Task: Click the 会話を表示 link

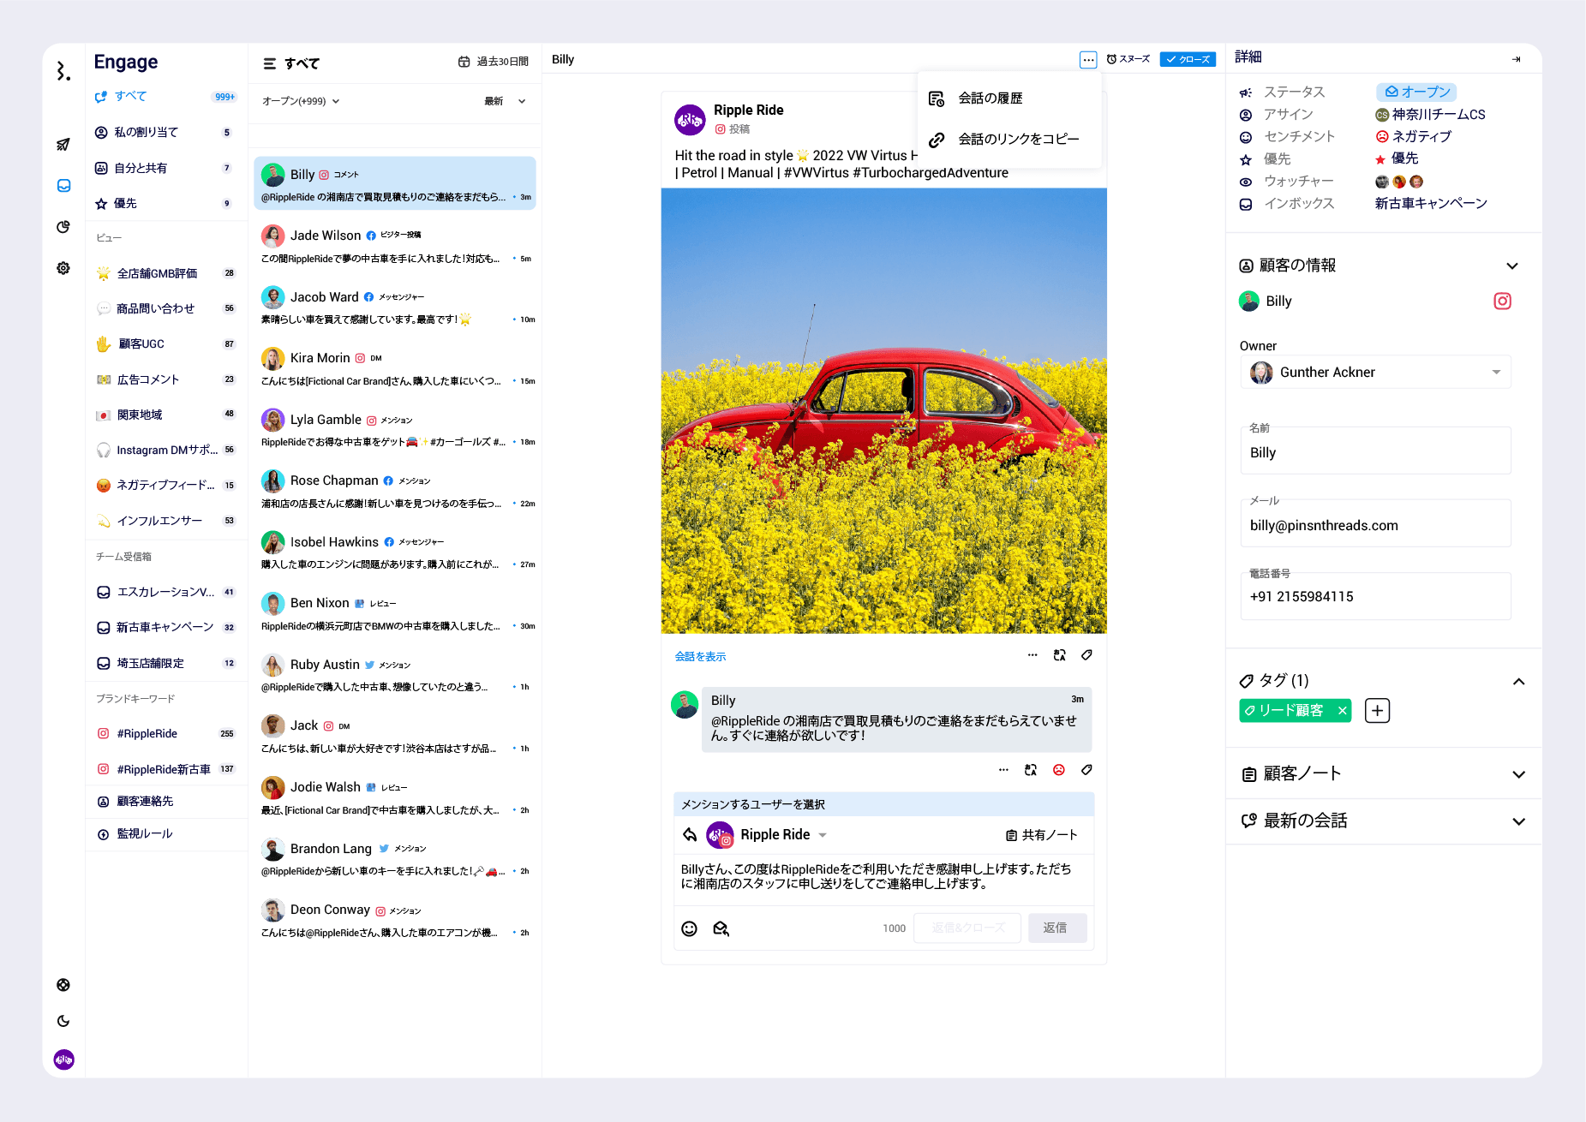Action: click(x=700, y=657)
